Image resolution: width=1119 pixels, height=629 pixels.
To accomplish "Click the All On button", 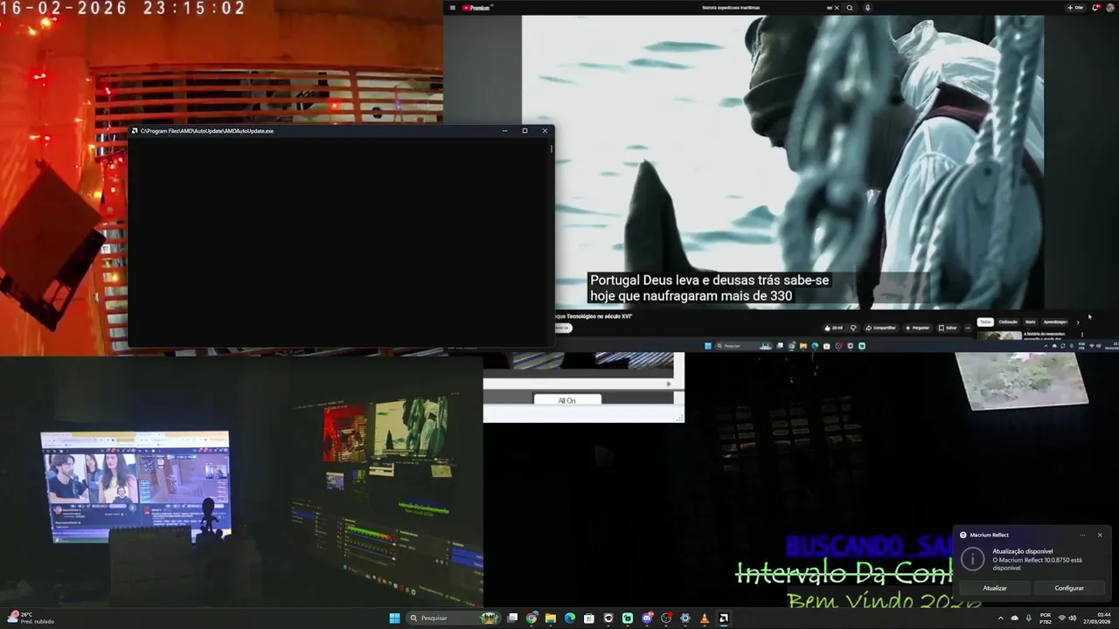I will [x=567, y=400].
